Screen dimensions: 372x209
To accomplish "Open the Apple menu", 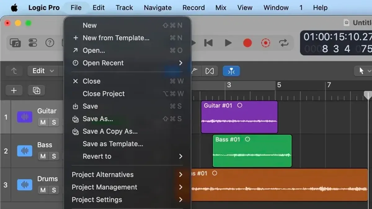I will coord(14,7).
